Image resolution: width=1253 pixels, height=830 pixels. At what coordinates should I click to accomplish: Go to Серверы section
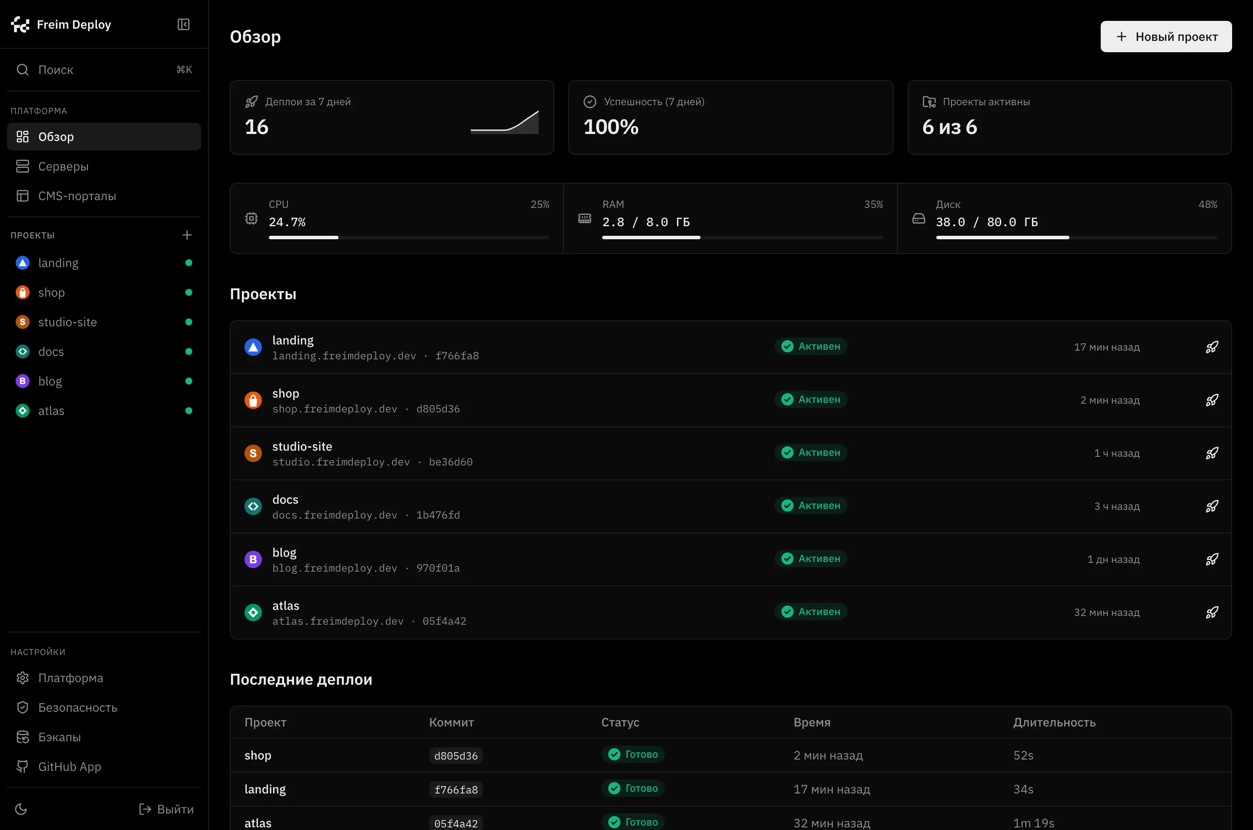pos(104,166)
